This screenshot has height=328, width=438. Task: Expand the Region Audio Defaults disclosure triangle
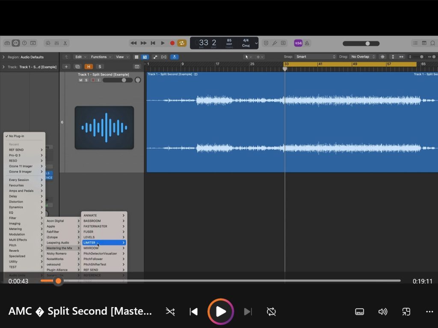3,57
